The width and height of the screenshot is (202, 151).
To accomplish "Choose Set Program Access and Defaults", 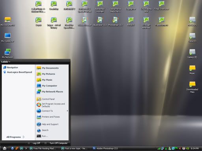I will tap(52, 105).
